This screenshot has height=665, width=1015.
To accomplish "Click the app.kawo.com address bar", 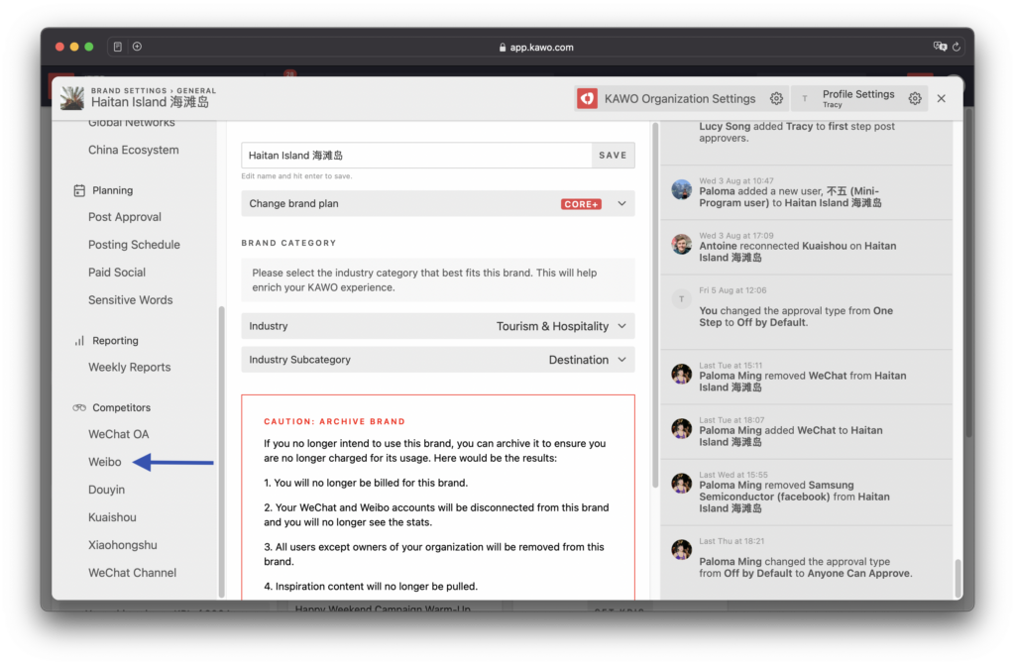I will click(536, 47).
